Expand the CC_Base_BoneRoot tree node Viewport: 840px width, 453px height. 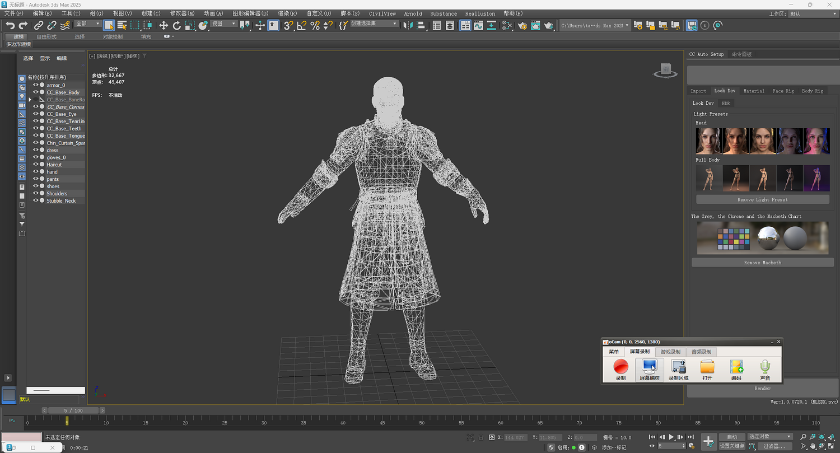[x=30, y=100]
